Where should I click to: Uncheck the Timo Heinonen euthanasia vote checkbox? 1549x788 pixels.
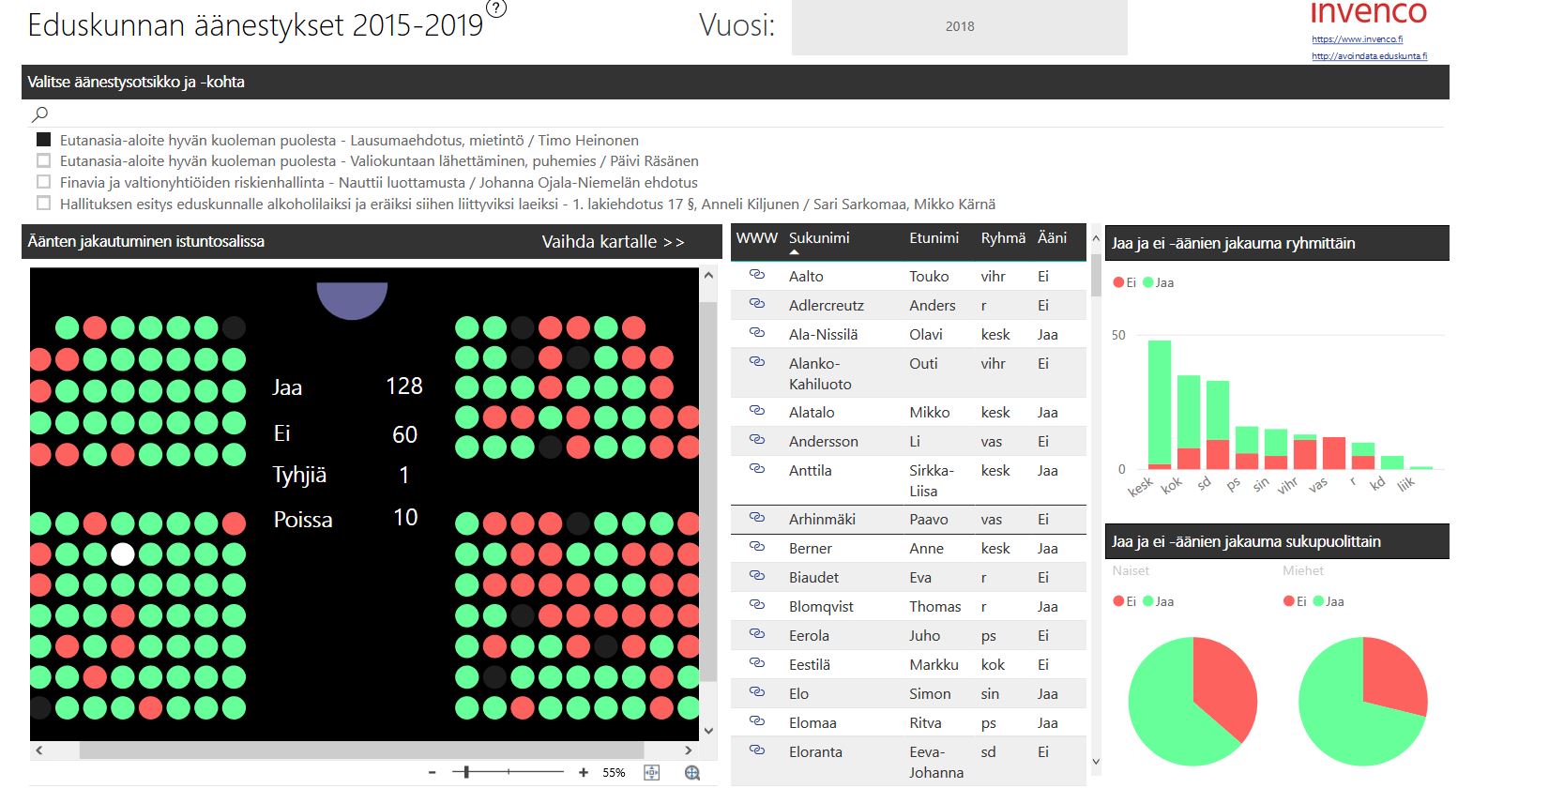point(43,140)
